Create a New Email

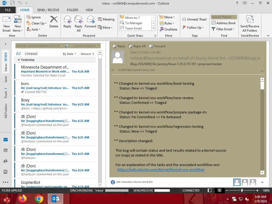coord(6,24)
